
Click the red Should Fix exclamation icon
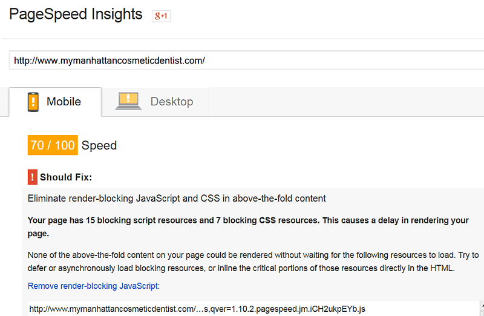point(33,177)
